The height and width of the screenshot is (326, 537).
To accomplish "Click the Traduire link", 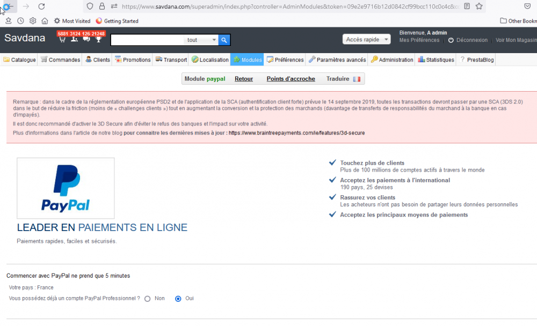I will [x=338, y=79].
